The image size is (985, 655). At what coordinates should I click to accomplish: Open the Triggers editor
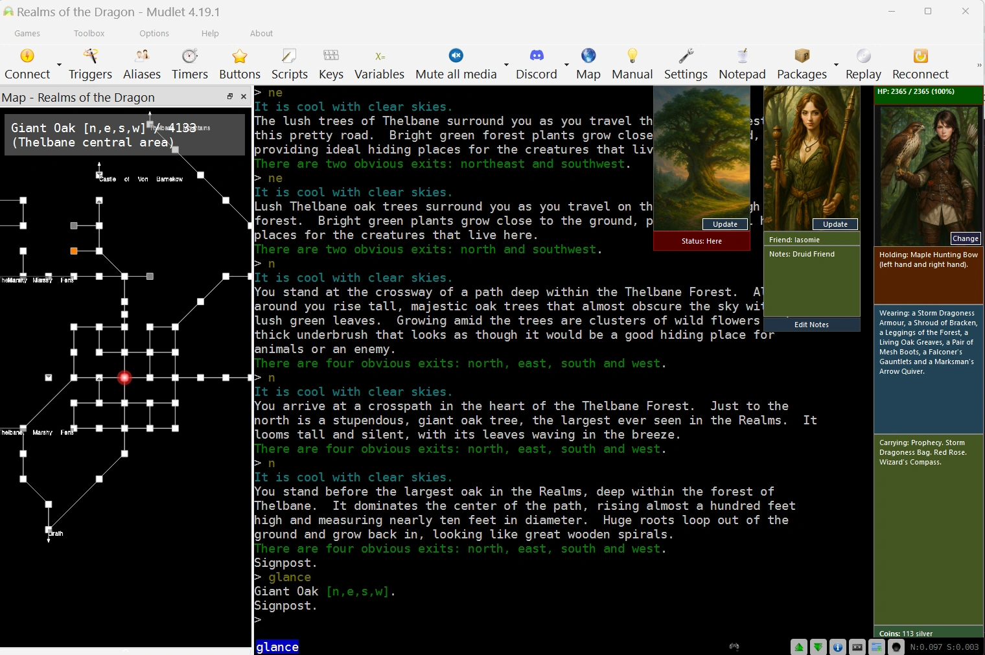pos(90,64)
